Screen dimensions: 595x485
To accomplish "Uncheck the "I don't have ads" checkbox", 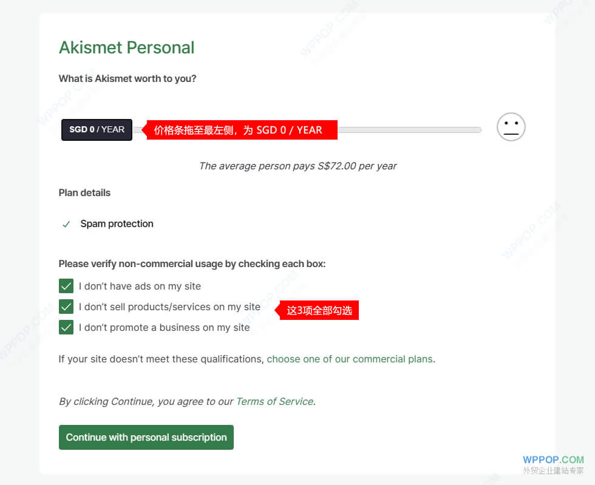I will click(66, 286).
